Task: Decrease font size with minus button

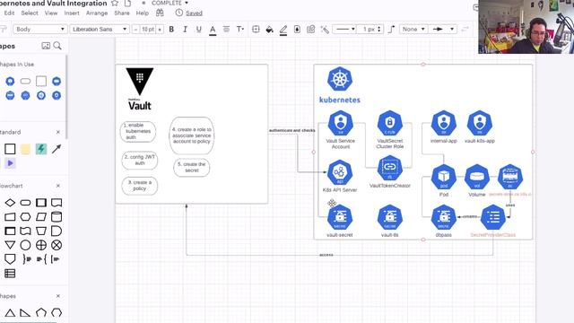Action: pyautogui.click(x=135, y=30)
